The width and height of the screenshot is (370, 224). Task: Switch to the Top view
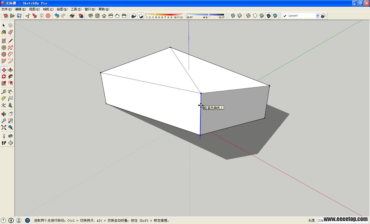point(97,16)
